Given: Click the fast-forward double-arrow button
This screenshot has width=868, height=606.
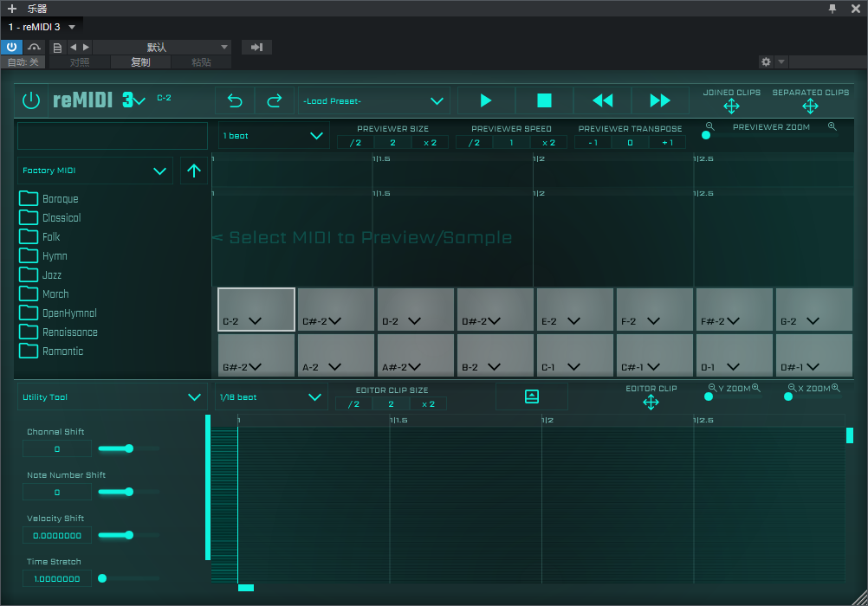Looking at the screenshot, I should pyautogui.click(x=660, y=100).
